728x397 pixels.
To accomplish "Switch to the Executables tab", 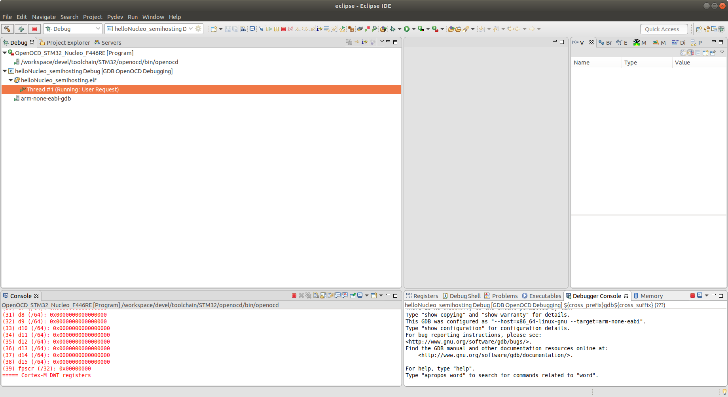I will (541, 296).
